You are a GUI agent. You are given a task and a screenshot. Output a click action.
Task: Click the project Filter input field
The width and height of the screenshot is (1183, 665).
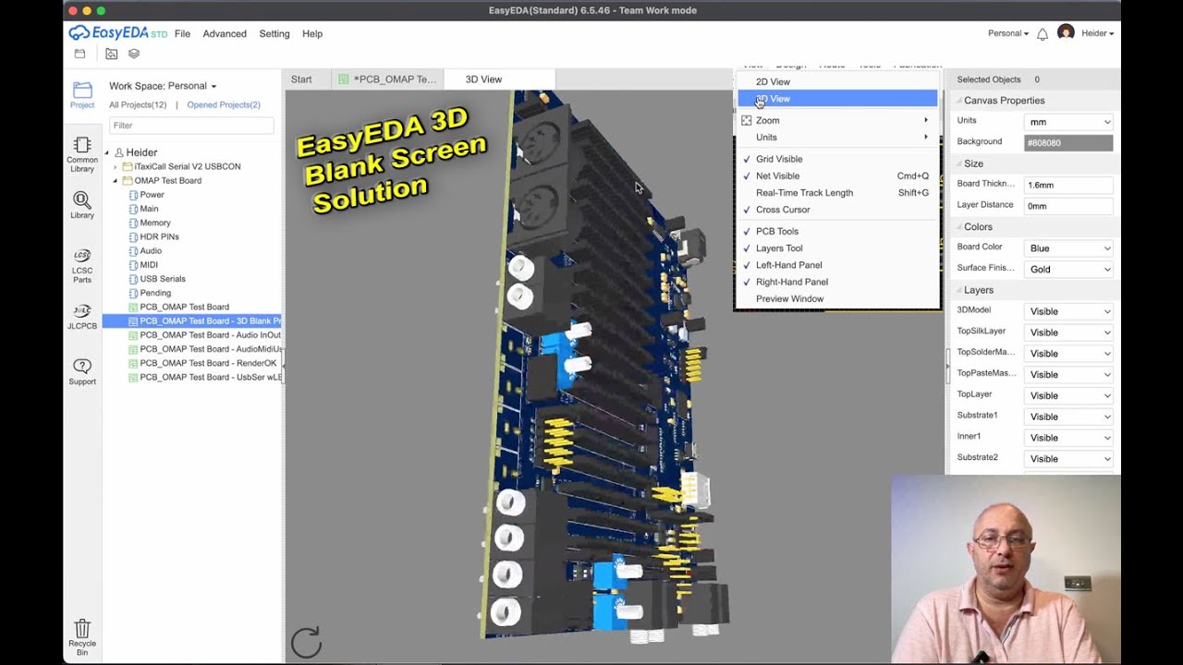(x=191, y=126)
